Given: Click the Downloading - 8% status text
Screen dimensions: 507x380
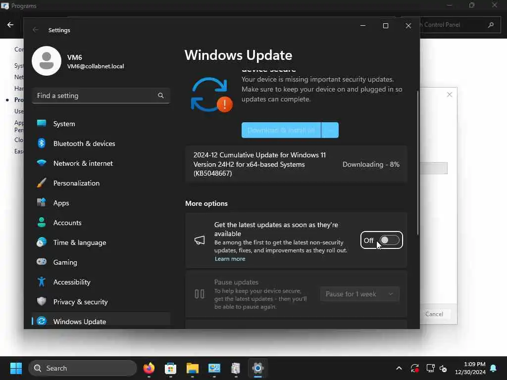Looking at the screenshot, I should [371, 164].
